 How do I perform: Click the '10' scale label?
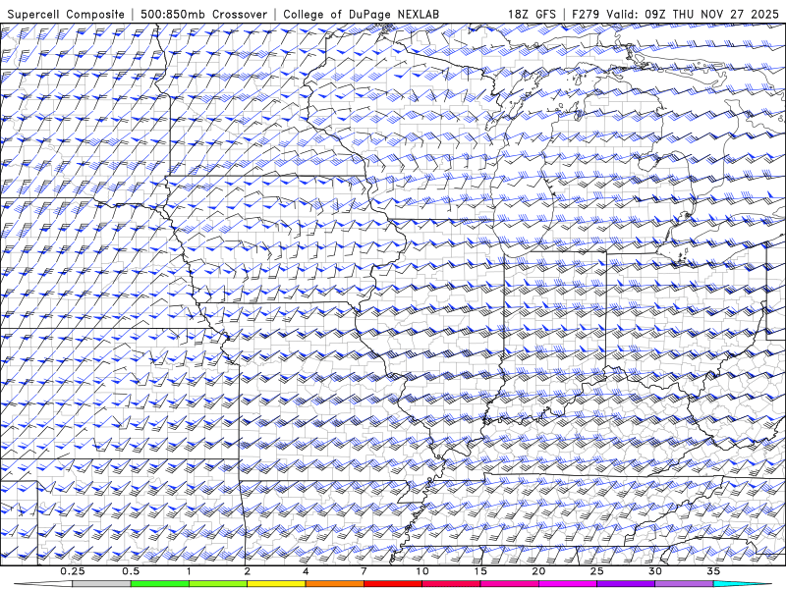pyautogui.click(x=422, y=571)
